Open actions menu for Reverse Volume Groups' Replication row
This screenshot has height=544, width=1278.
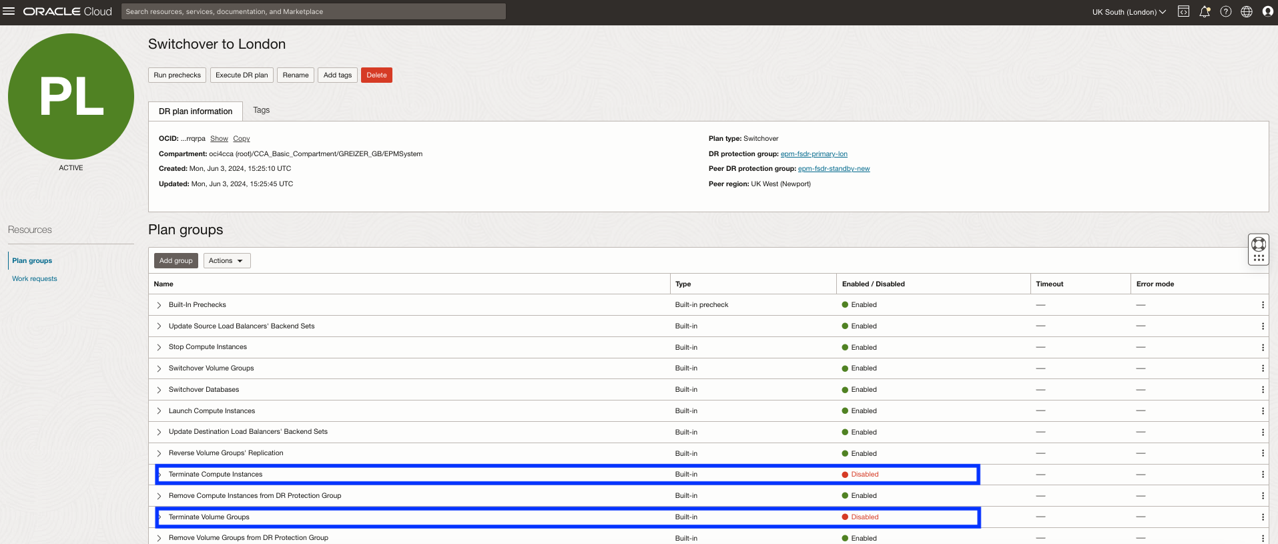coord(1263,453)
